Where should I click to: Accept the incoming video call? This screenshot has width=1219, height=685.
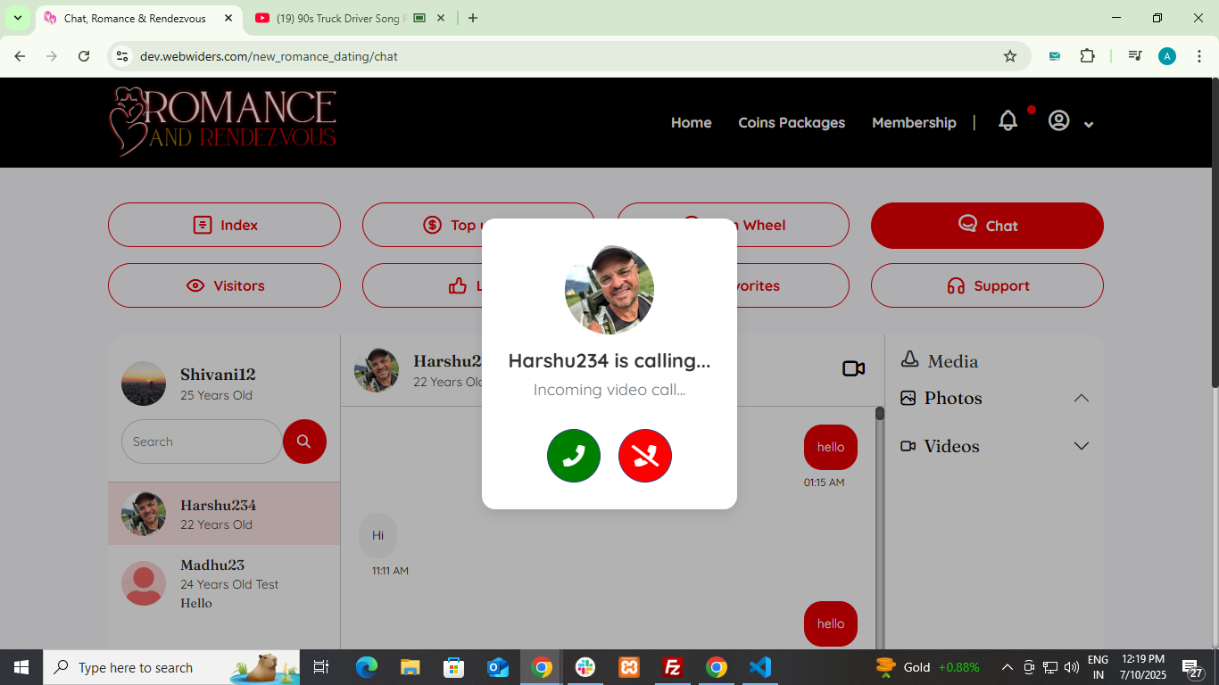(x=574, y=456)
